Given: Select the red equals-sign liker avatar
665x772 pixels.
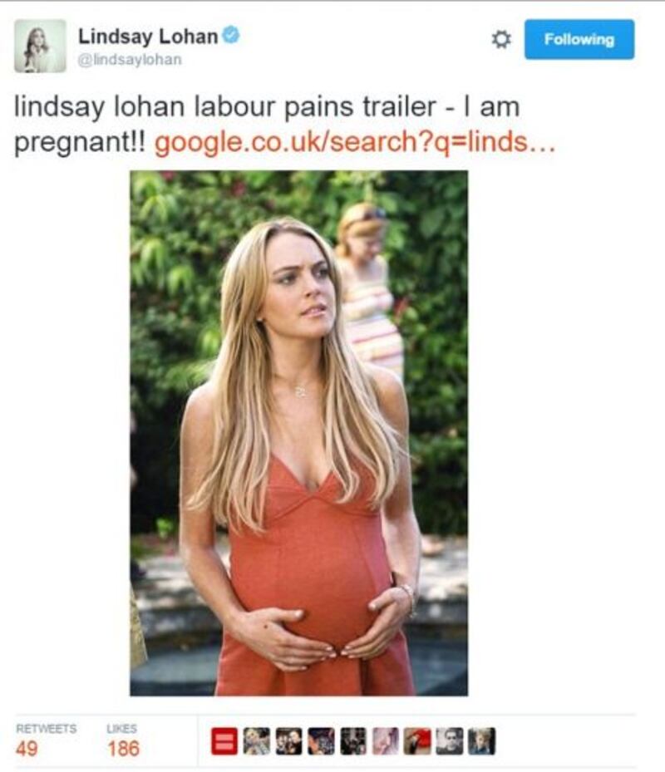Looking at the screenshot, I should point(224,741).
